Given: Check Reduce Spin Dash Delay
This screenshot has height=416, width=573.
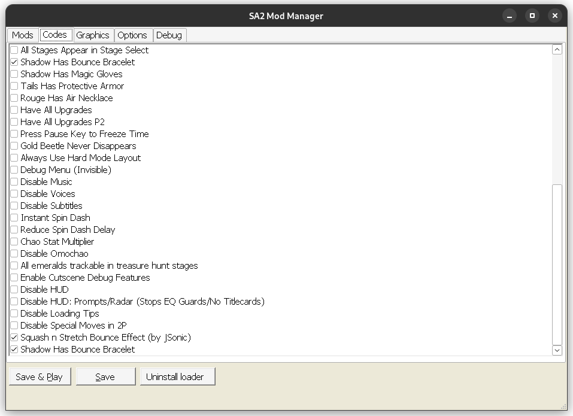Looking at the screenshot, I should pyautogui.click(x=14, y=230).
